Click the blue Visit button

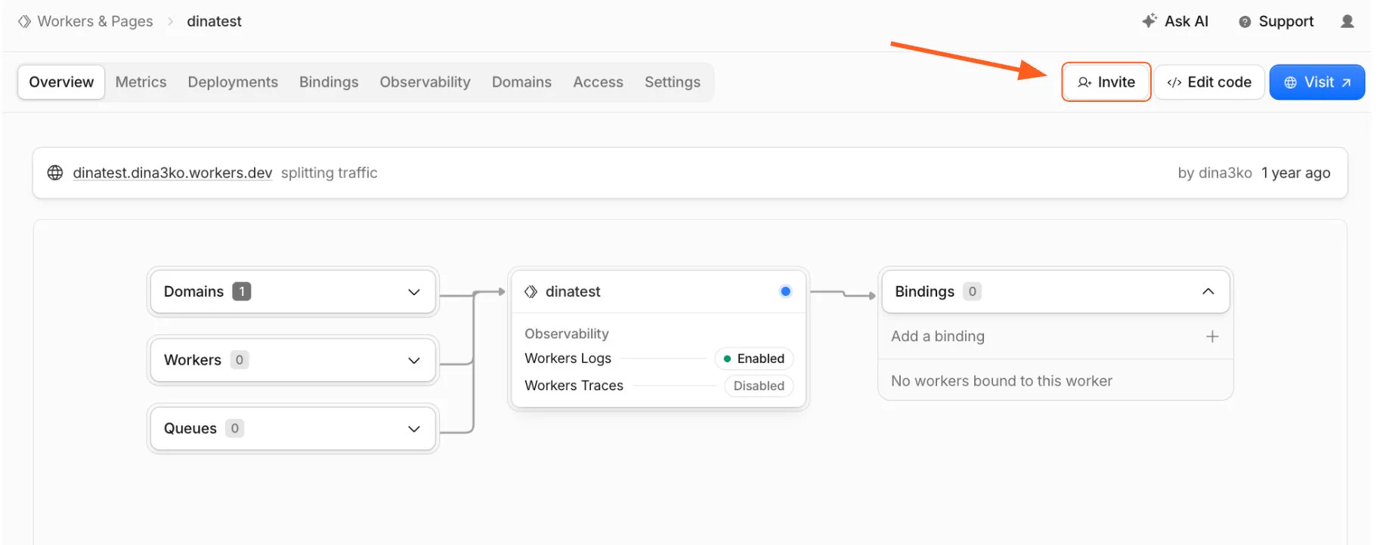click(1317, 82)
